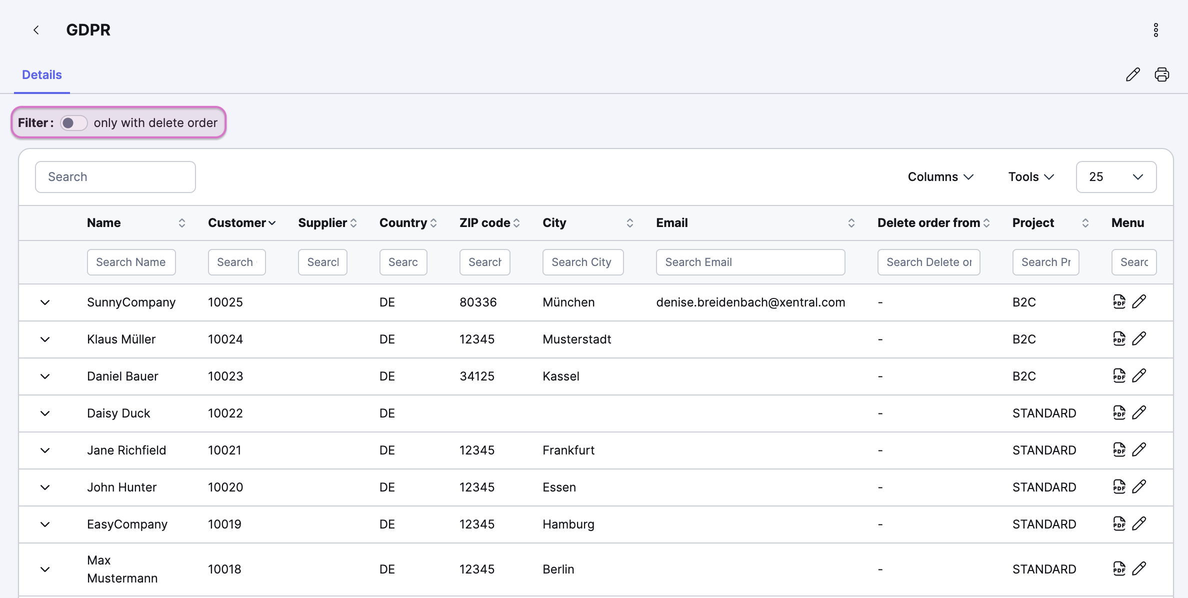
Task: Open PDF for Max Mustermann row
Action: click(x=1119, y=569)
